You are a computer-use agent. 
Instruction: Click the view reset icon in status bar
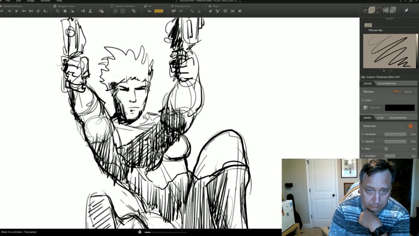click(140, 232)
